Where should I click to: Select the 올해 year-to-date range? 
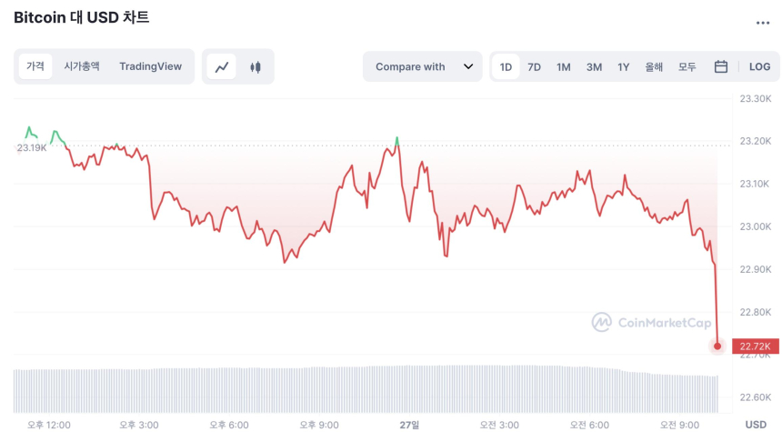pyautogui.click(x=654, y=66)
